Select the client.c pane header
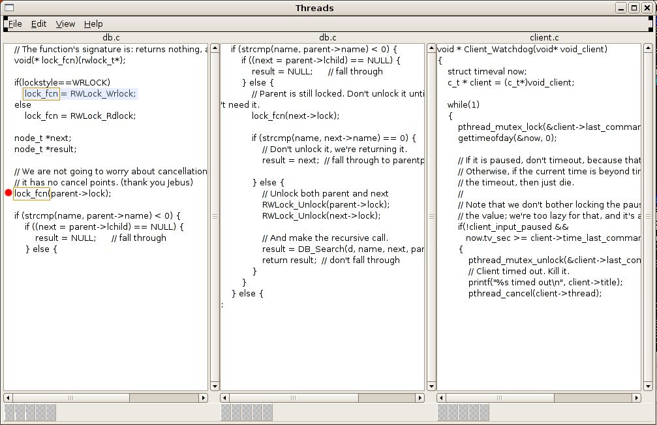 [543, 38]
